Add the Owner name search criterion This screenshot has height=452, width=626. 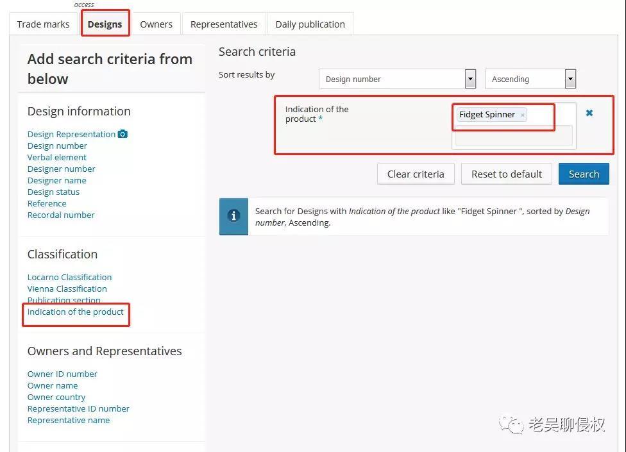pos(53,385)
